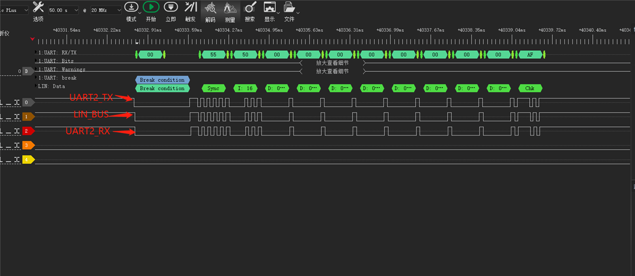Viewport: 635px width, 276px height.
Task: Click the Chk checksum annotation
Action: (x=530, y=89)
